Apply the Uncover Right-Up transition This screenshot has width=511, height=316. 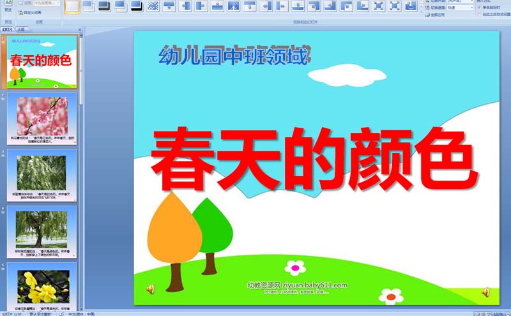pos(362,6)
